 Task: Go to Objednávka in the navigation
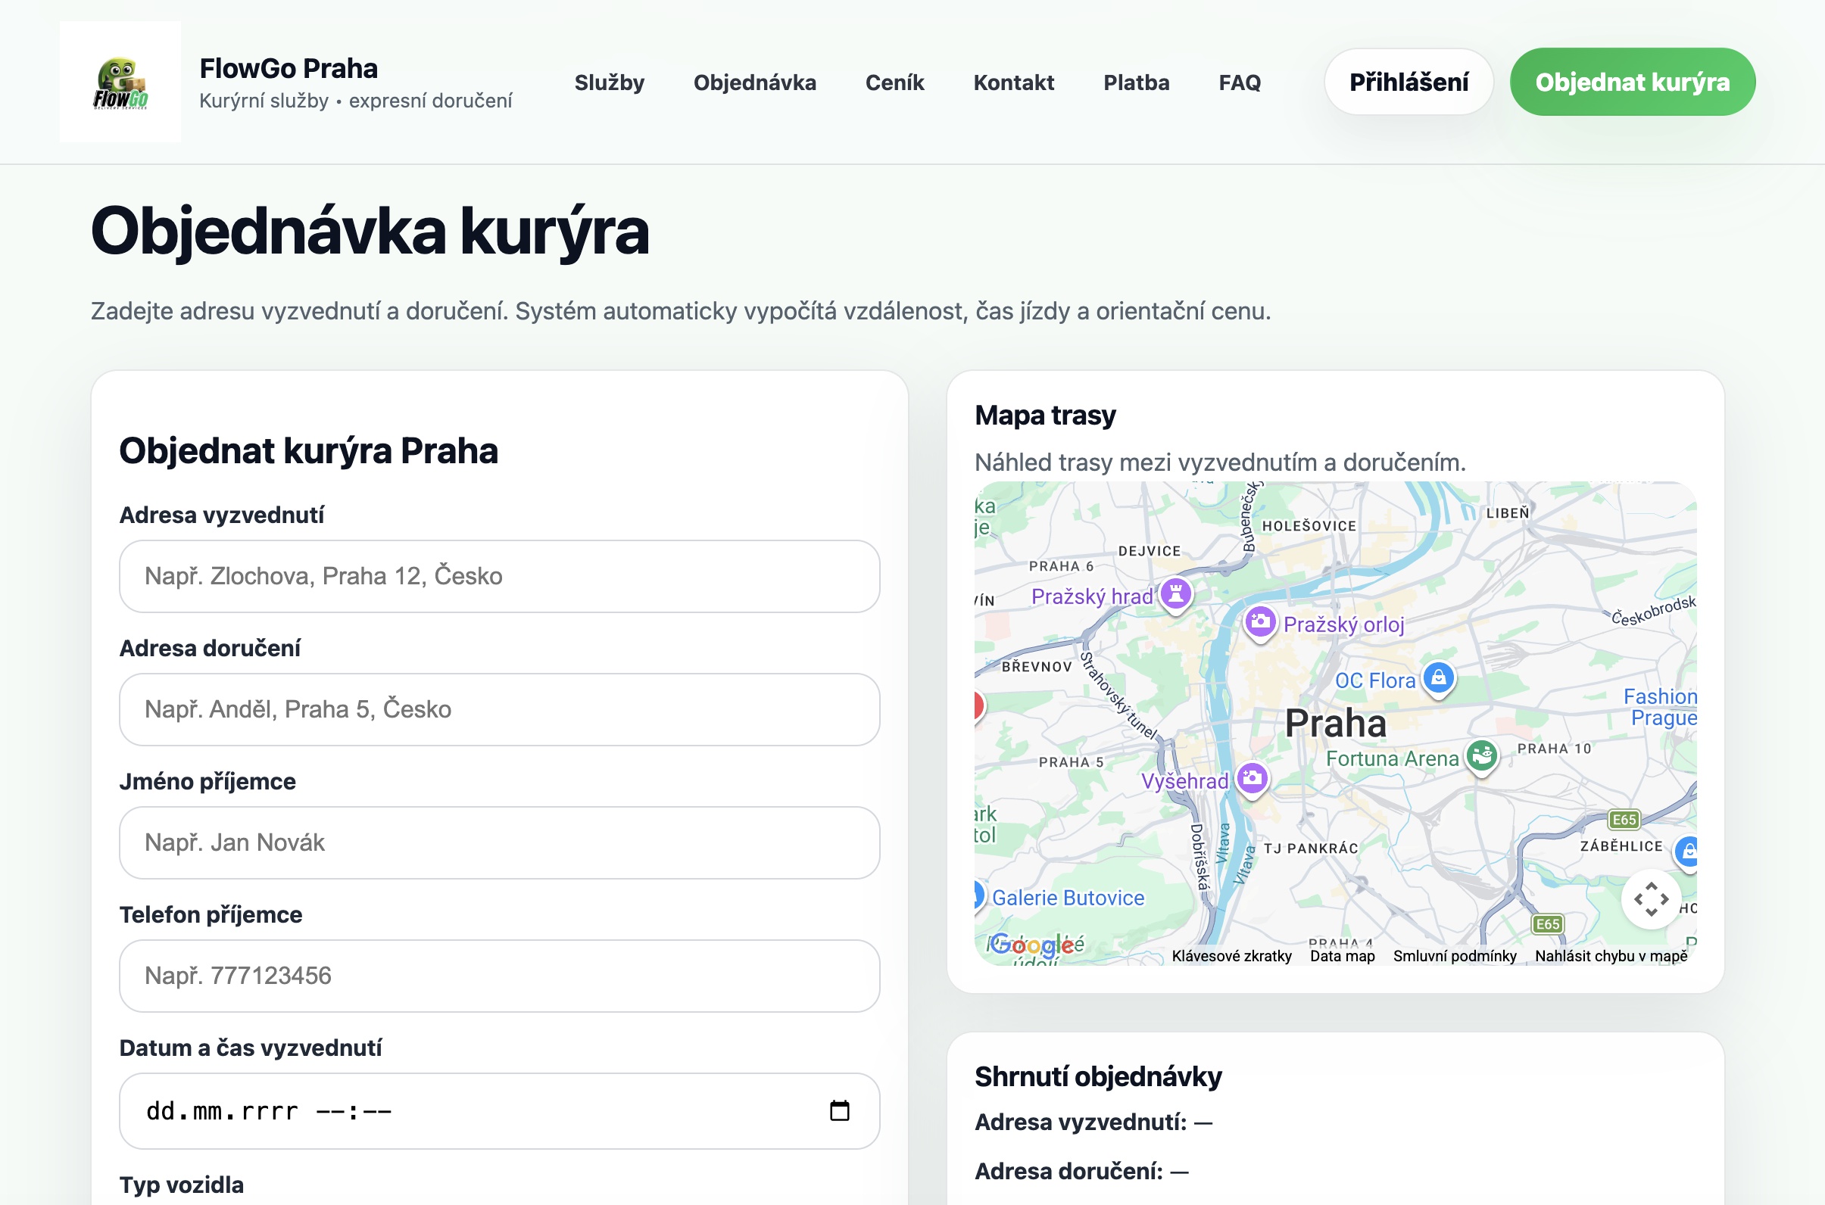(x=755, y=83)
